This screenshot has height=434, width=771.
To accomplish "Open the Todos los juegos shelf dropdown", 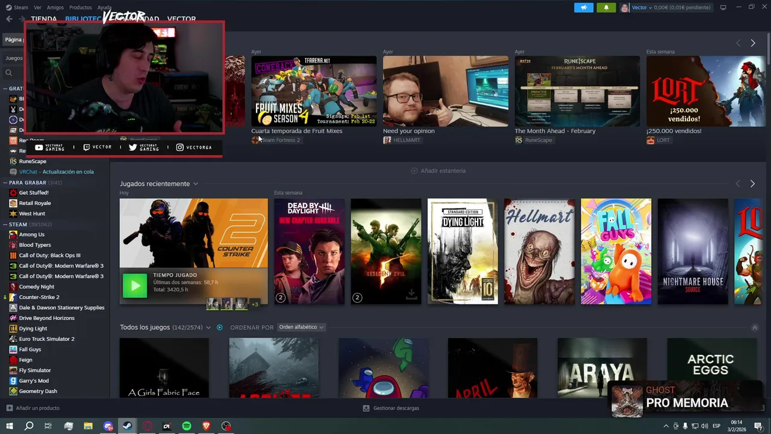I will (x=208, y=327).
